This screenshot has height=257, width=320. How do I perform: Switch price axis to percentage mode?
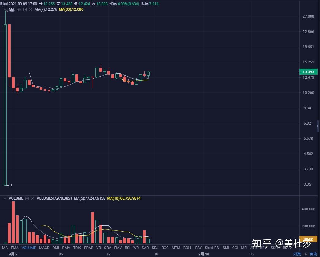(305, 254)
